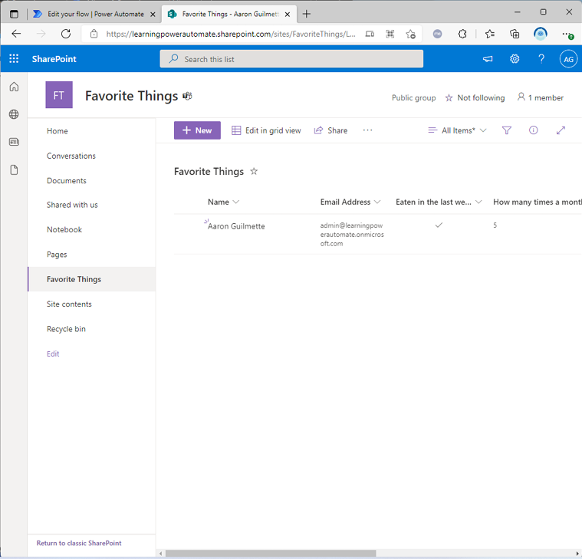Favorite the list using the star icon
This screenshot has width=582, height=559.
click(254, 172)
